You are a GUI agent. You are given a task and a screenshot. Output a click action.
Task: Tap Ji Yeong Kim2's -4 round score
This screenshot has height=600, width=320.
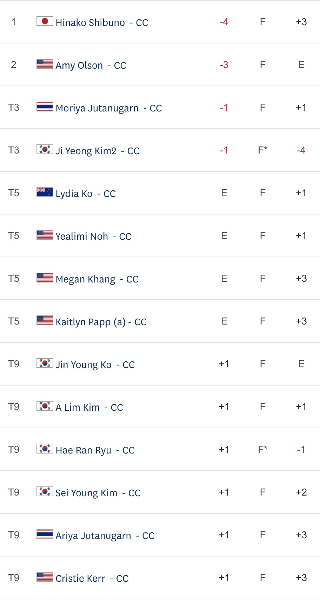301,150
